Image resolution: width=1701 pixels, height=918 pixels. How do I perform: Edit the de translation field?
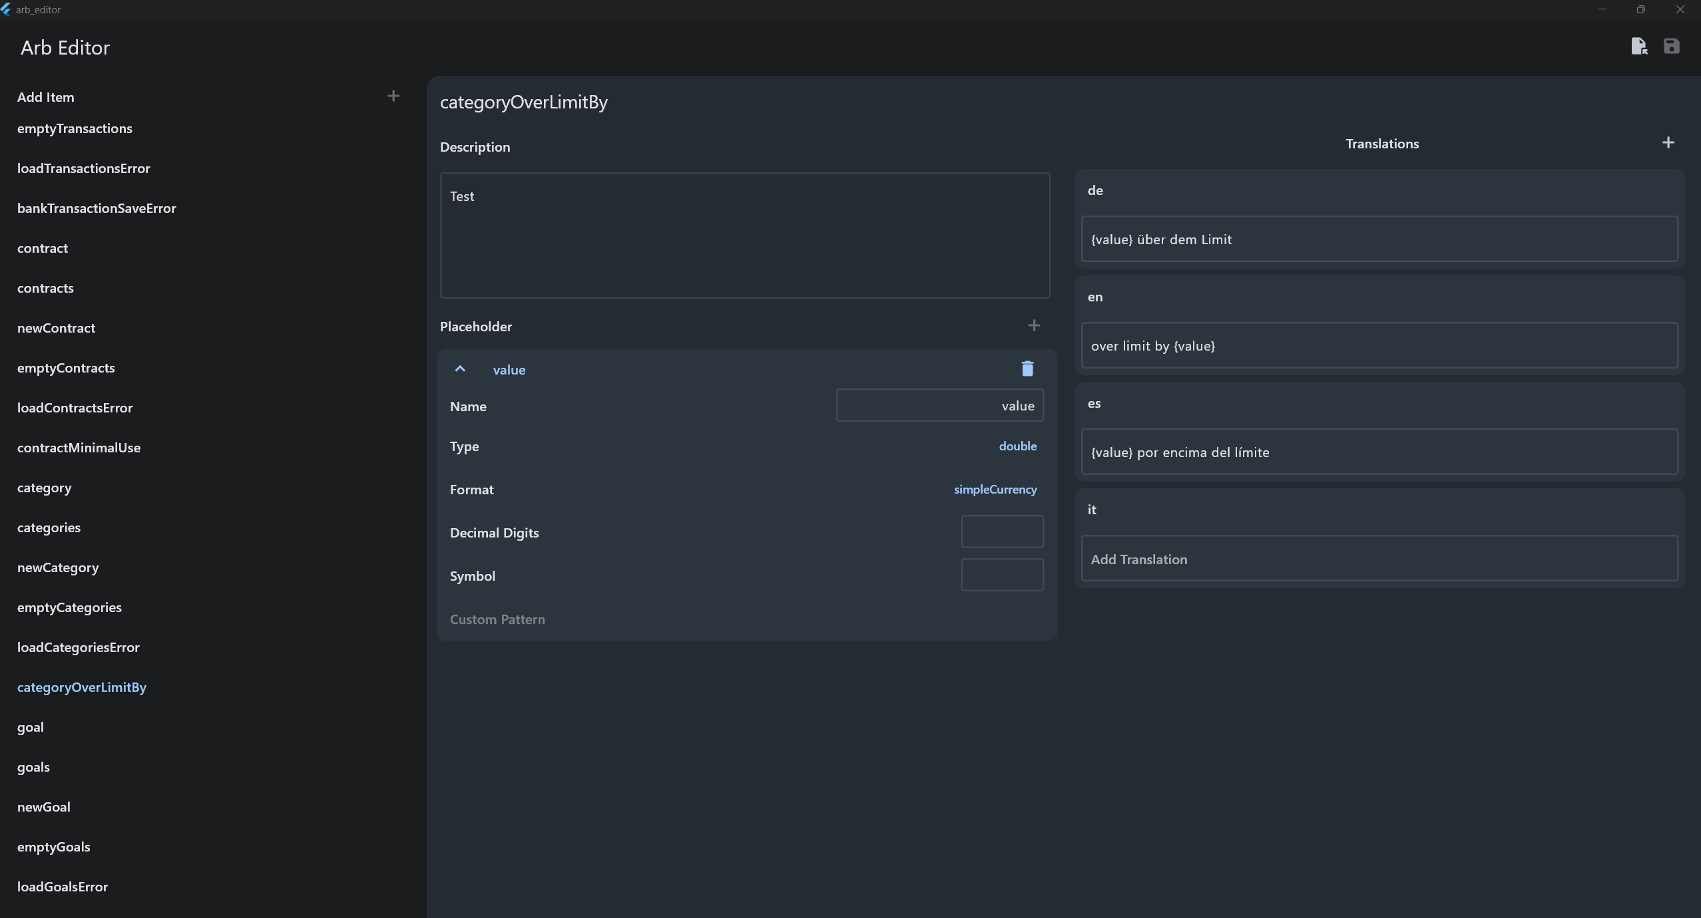tap(1379, 239)
